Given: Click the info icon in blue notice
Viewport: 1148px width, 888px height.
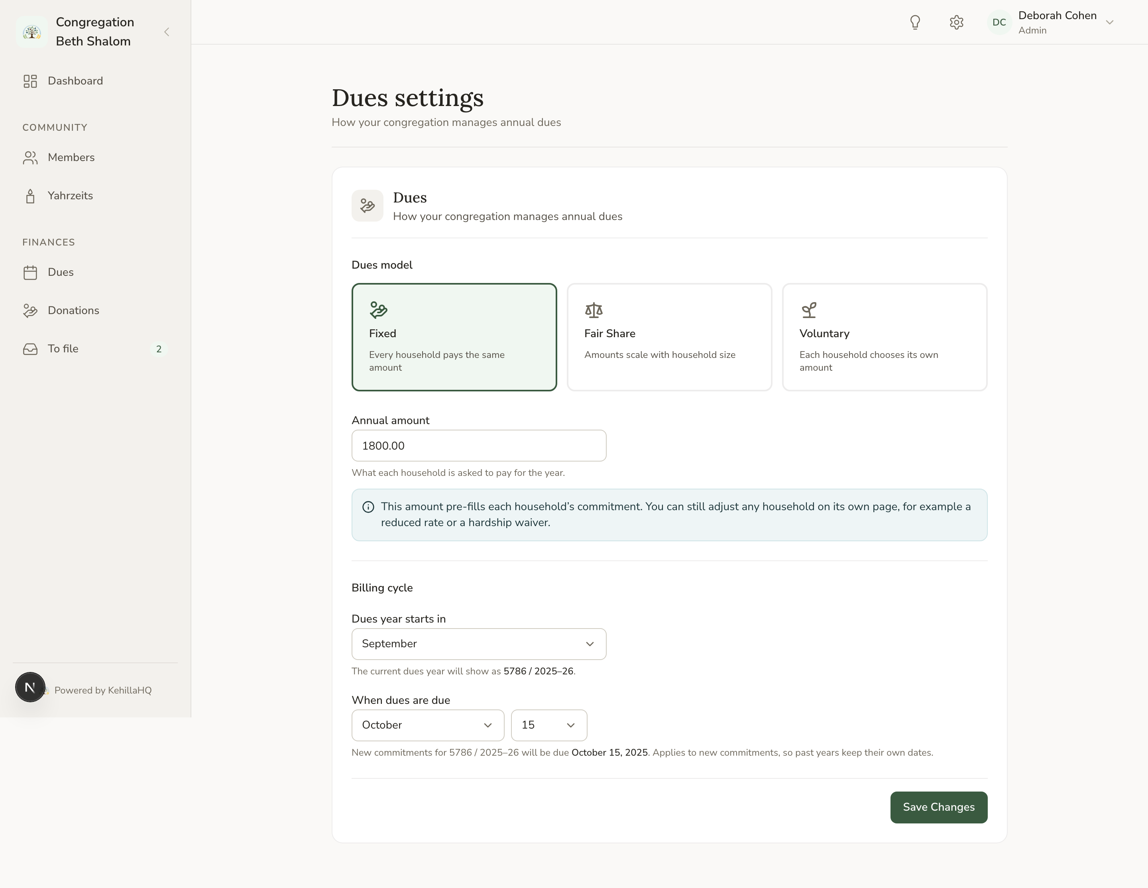Looking at the screenshot, I should click(x=368, y=507).
